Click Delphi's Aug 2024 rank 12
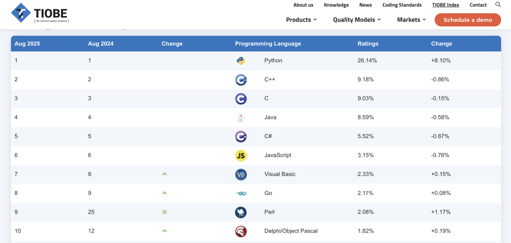 91,231
